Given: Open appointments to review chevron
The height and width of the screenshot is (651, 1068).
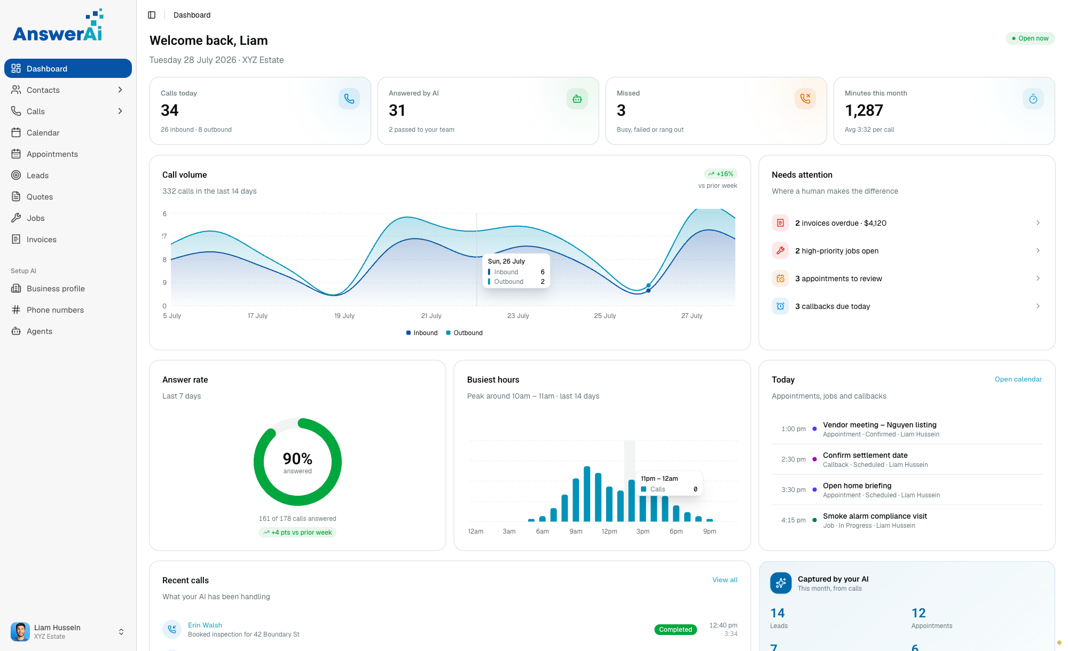Looking at the screenshot, I should 1038,279.
